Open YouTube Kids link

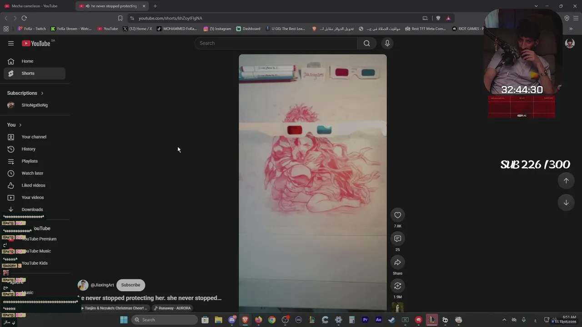pos(35,263)
